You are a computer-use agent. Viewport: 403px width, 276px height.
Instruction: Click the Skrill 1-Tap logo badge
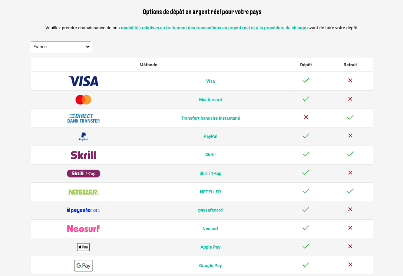[83, 173]
